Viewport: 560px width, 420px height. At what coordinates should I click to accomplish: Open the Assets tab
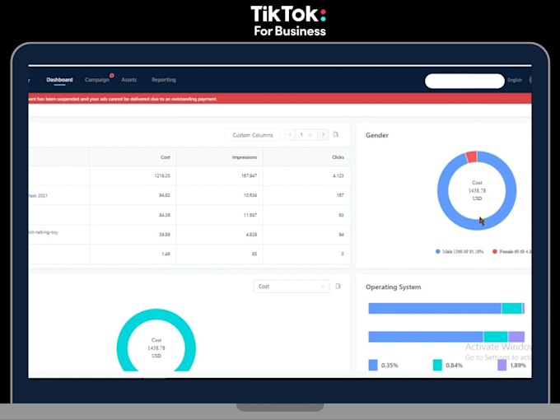coord(129,80)
